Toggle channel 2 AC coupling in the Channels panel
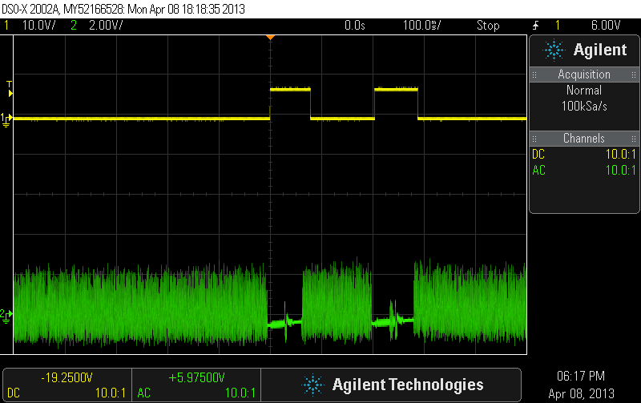Screen dimensions: 641x403 click(538, 170)
